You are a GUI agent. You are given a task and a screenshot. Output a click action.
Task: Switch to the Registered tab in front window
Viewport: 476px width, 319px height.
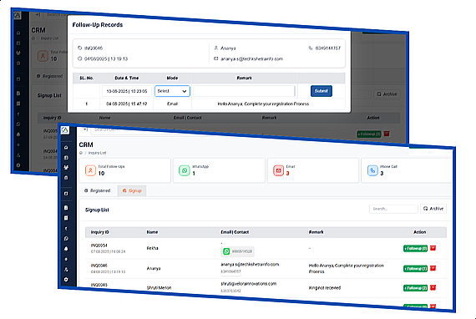[x=98, y=190]
